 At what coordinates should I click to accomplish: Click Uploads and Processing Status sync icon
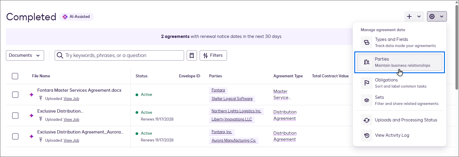coord(366,120)
